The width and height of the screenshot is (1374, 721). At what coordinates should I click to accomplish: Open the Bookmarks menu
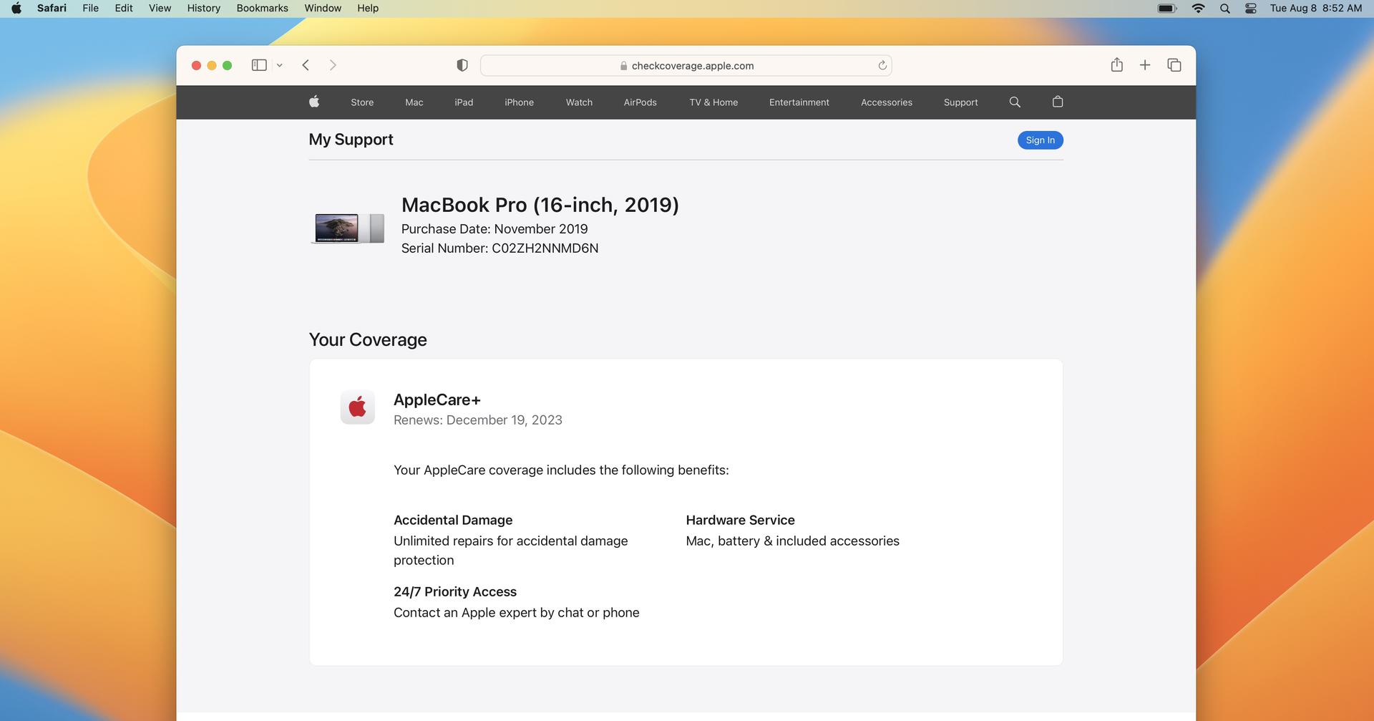[262, 9]
